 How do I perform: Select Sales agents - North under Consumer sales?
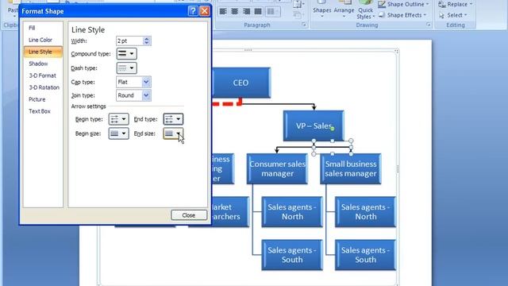pyautogui.click(x=292, y=212)
